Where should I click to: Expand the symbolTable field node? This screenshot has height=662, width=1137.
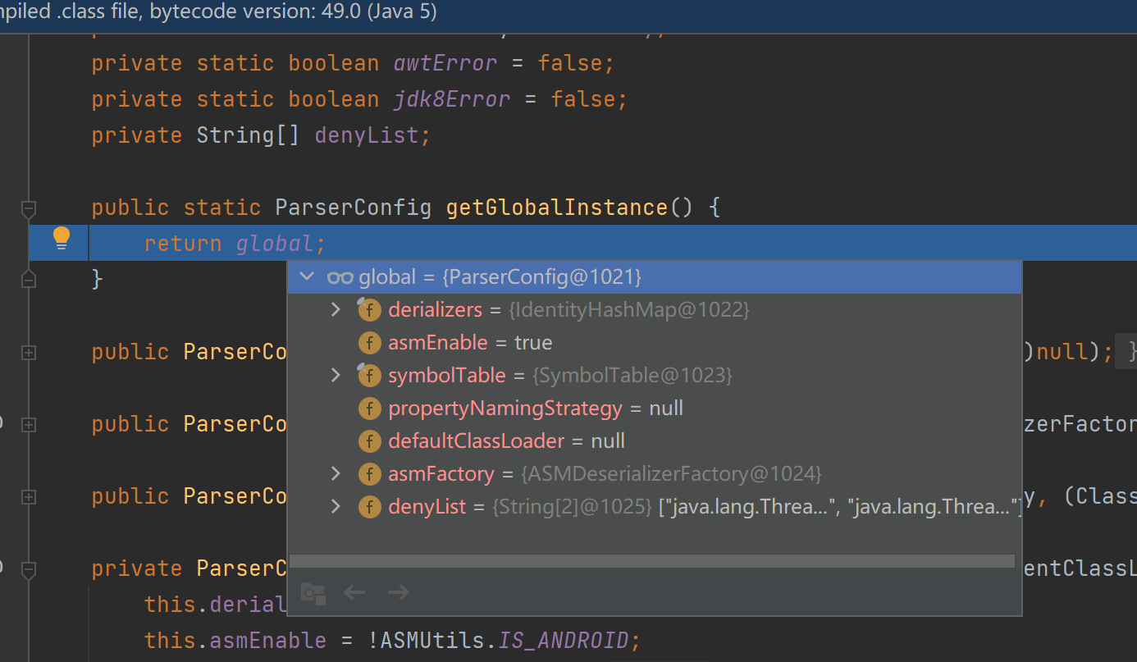(x=335, y=376)
